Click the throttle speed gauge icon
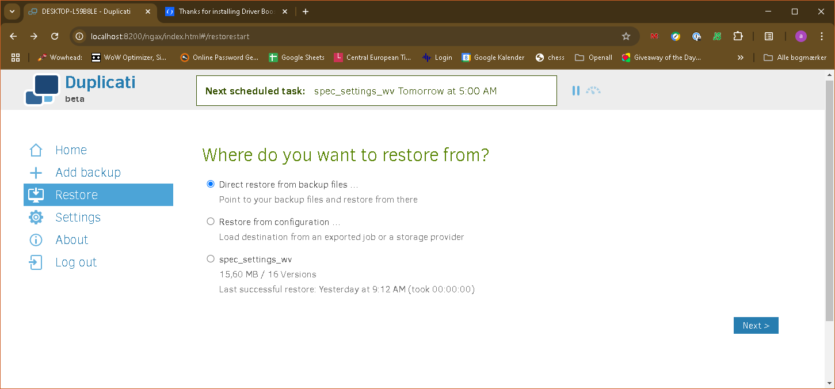835x389 pixels. point(593,90)
